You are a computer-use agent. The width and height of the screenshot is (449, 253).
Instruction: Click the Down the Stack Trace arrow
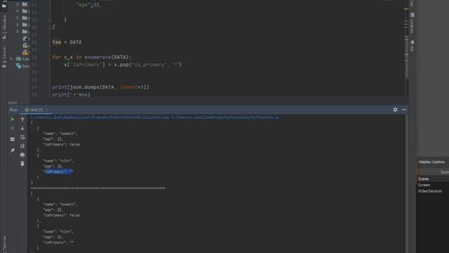[x=22, y=128]
